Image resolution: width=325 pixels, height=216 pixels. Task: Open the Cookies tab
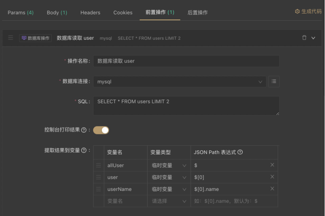(123, 13)
